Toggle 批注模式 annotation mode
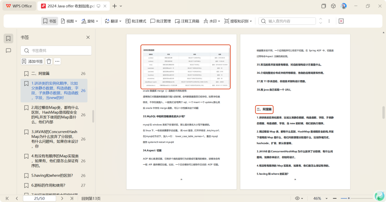386x202 pixels. (x=136, y=21)
